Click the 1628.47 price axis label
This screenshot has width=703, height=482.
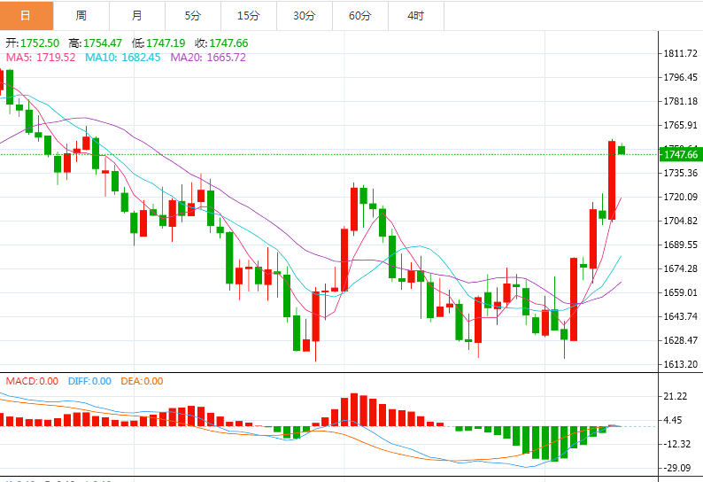coord(681,339)
